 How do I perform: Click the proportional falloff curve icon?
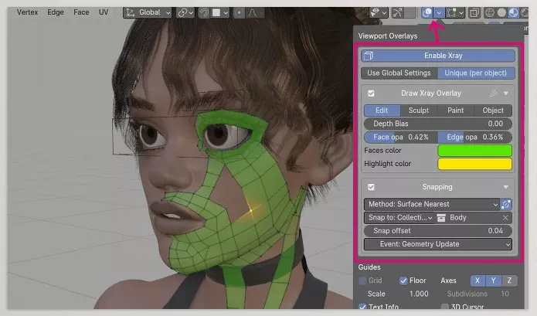tap(252, 13)
